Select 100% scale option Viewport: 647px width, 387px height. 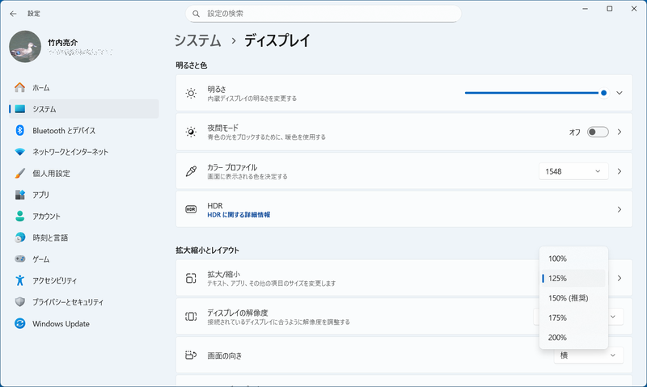[x=573, y=259]
